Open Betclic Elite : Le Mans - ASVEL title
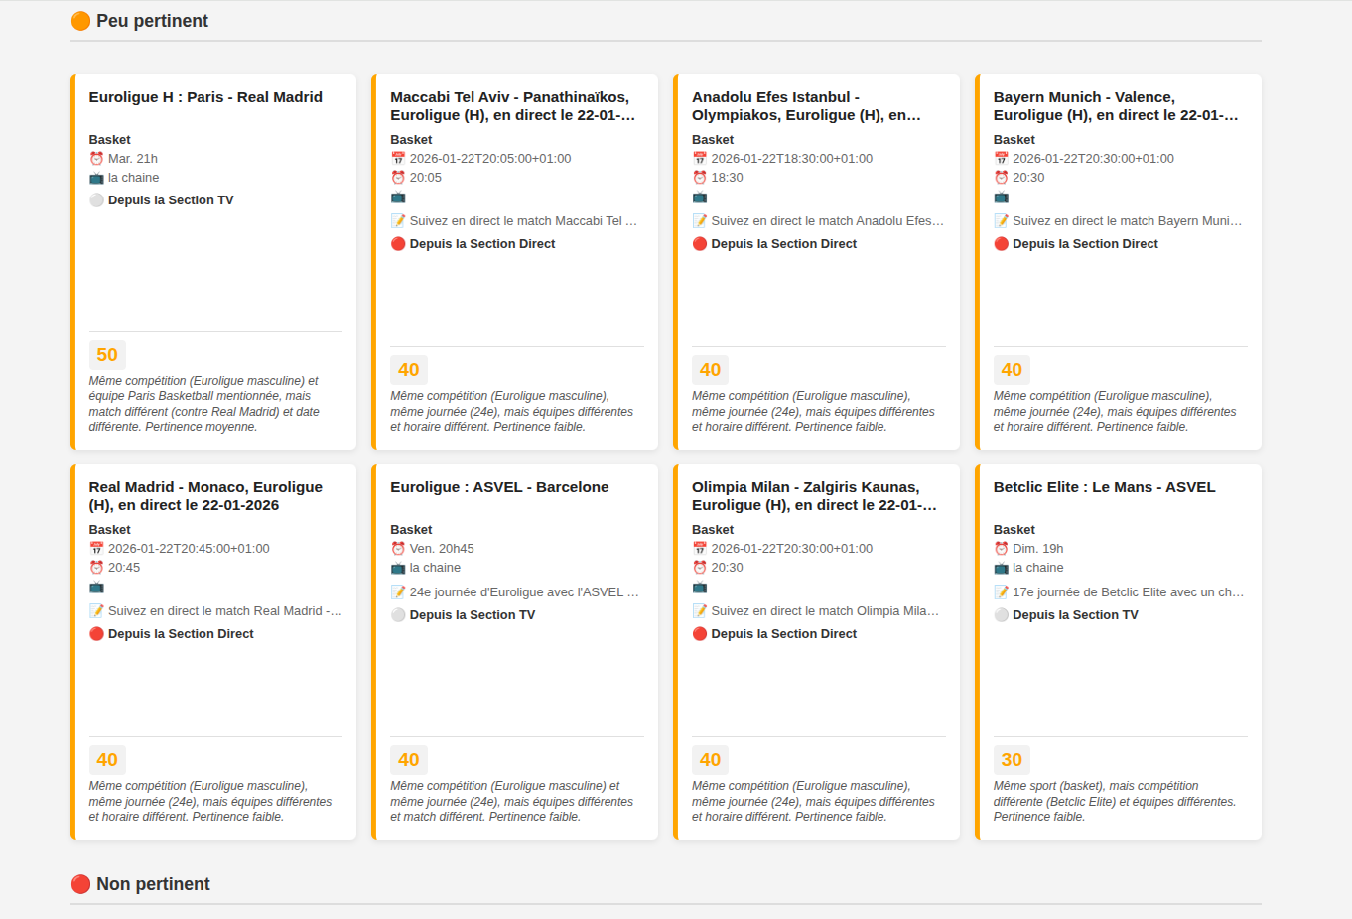The width and height of the screenshot is (1352, 919). [x=1104, y=487]
